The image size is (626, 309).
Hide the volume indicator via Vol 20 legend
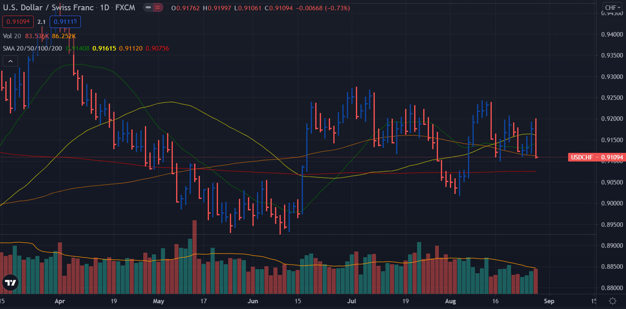11,36
